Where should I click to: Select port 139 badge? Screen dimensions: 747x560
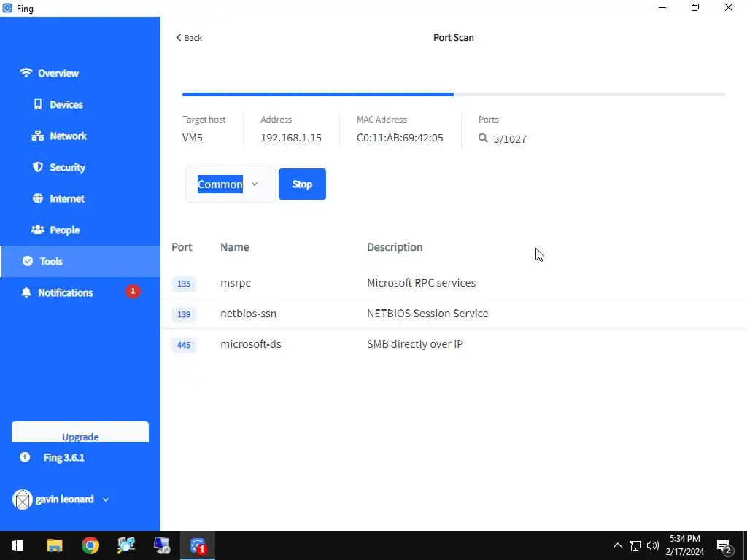pos(183,314)
